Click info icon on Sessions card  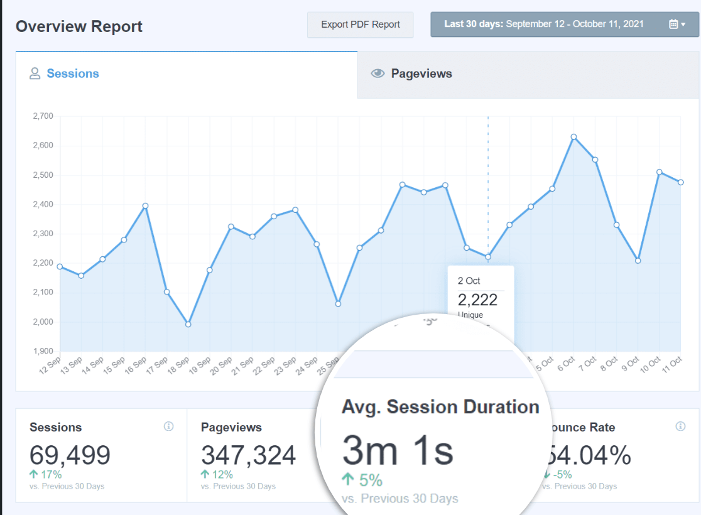pos(168,426)
